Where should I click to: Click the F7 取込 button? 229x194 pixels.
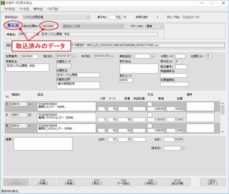pyautogui.click(x=96, y=182)
